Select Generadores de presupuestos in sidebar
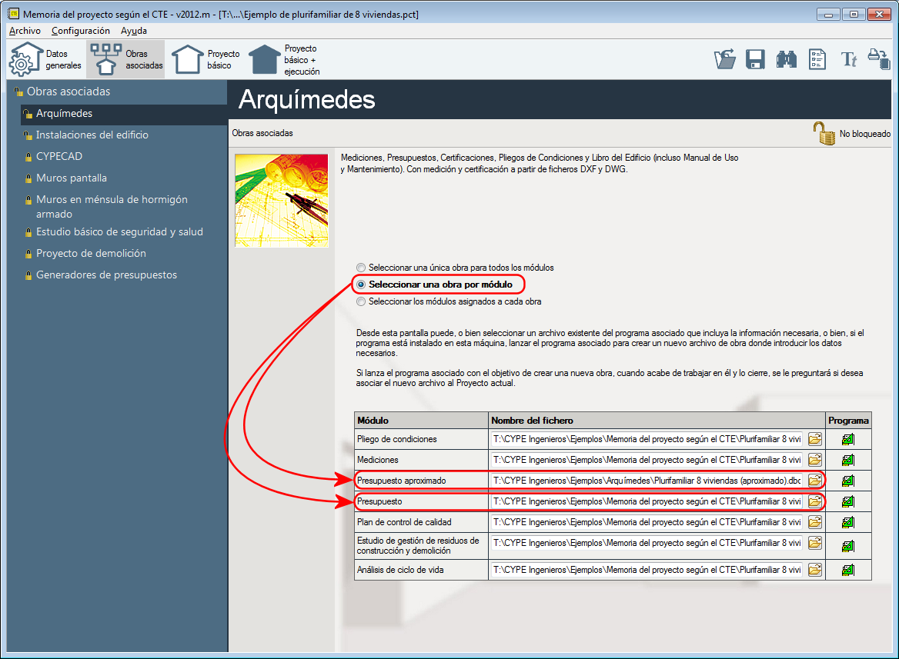 106,275
